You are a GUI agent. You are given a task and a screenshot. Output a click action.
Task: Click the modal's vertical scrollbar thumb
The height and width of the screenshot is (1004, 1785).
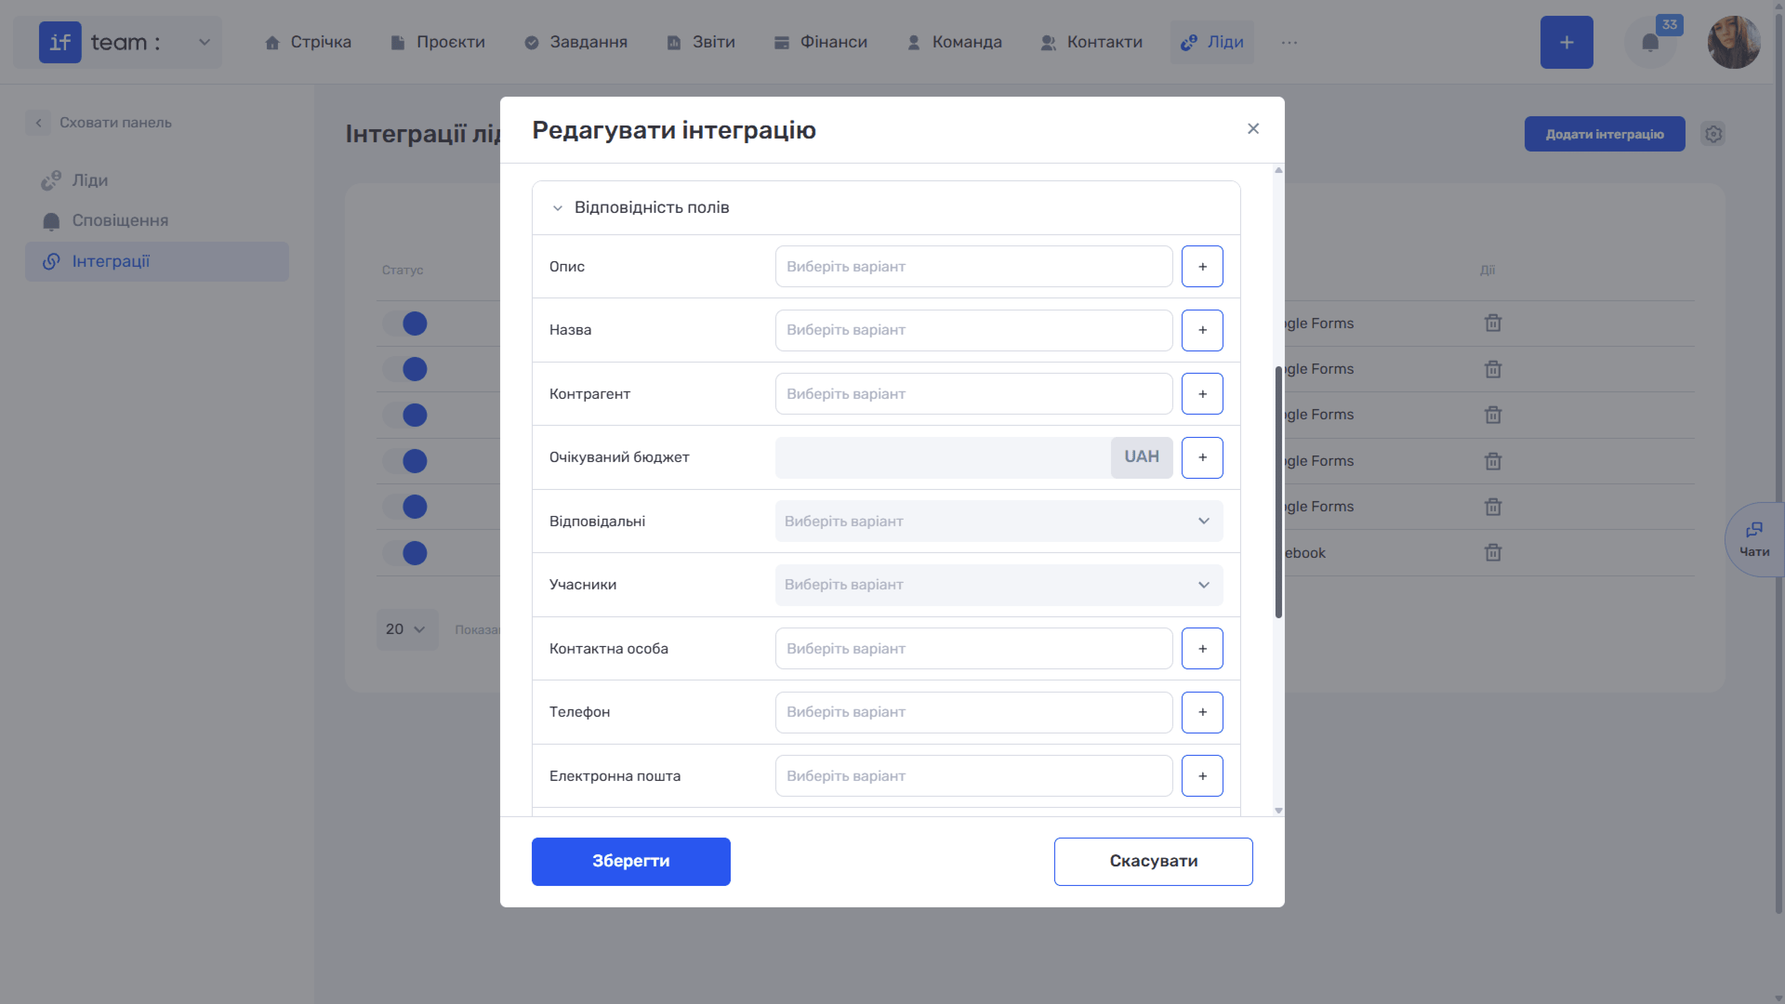pyautogui.click(x=1278, y=492)
